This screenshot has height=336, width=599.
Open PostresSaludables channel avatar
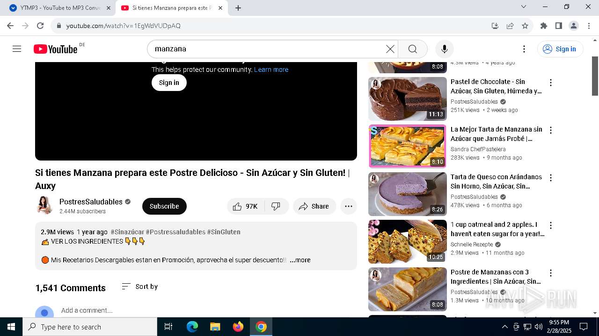click(44, 206)
